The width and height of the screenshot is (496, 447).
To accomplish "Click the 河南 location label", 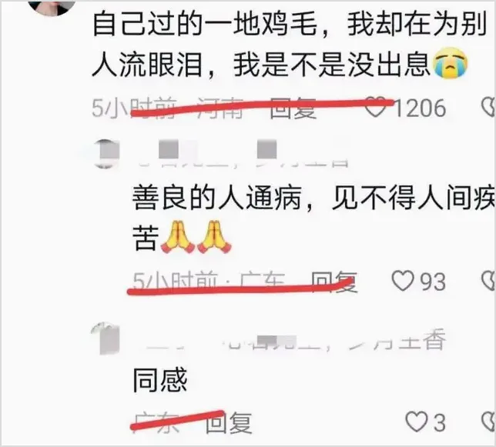I will 220,108.
